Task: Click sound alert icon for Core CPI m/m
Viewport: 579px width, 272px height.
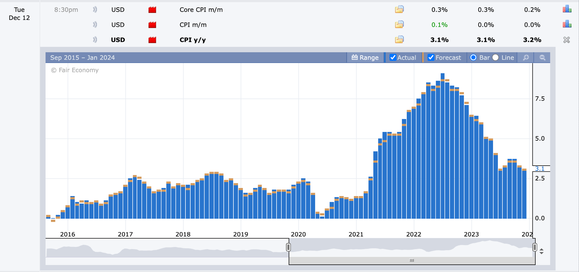Action: [x=95, y=10]
